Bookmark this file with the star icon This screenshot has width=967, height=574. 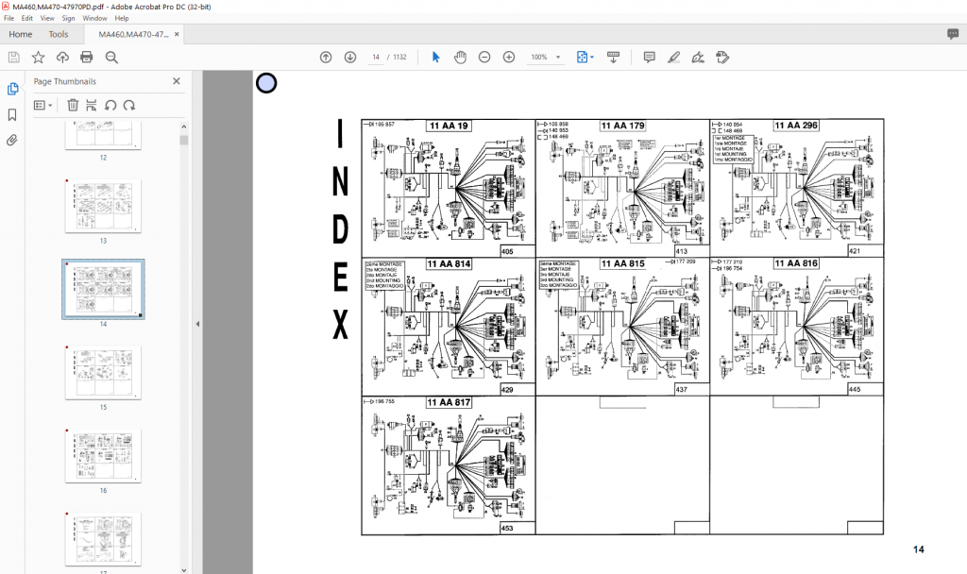click(38, 58)
